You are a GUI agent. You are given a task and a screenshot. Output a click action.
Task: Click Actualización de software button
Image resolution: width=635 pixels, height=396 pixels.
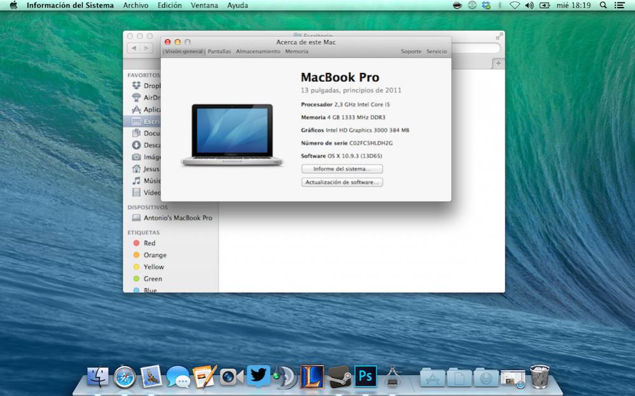click(x=342, y=182)
